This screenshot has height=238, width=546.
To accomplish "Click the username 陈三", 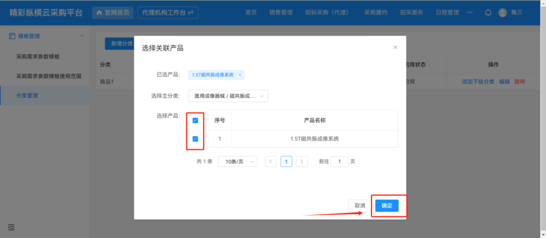I will [x=516, y=12].
